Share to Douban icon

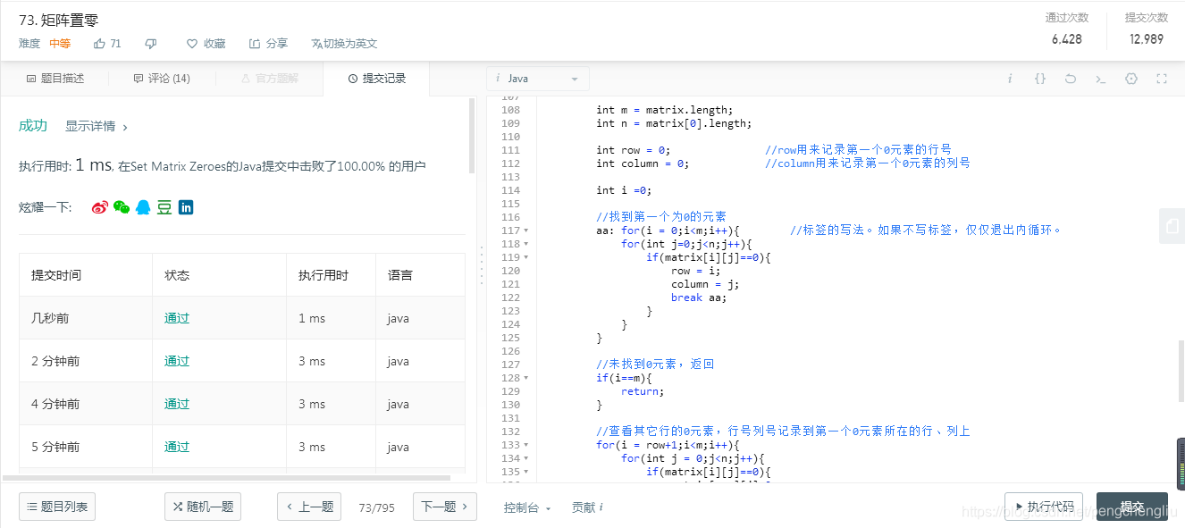pos(164,207)
